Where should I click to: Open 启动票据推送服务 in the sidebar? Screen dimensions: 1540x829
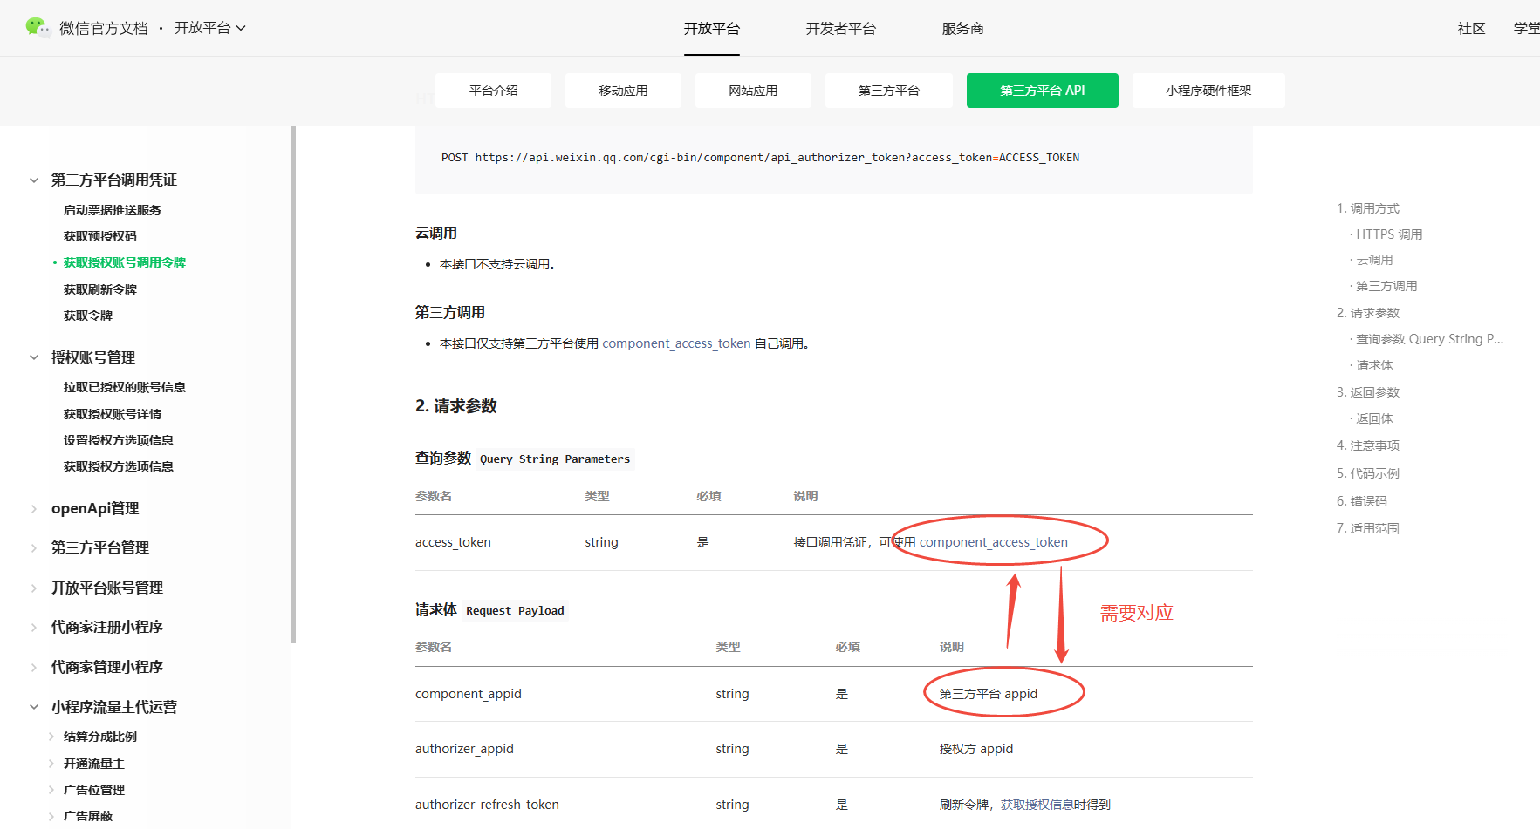pos(113,210)
